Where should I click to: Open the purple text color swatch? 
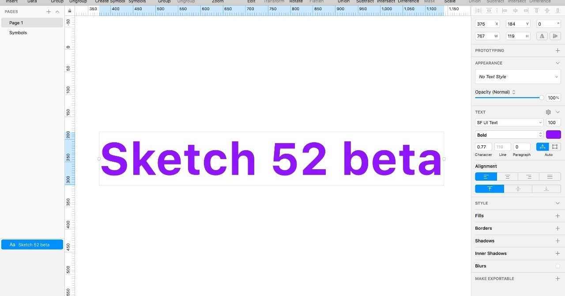pyautogui.click(x=554, y=135)
